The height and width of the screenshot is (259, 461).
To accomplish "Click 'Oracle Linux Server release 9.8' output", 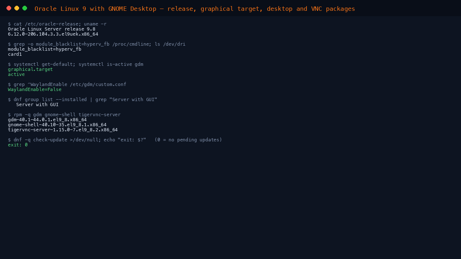I will coord(52,29).
